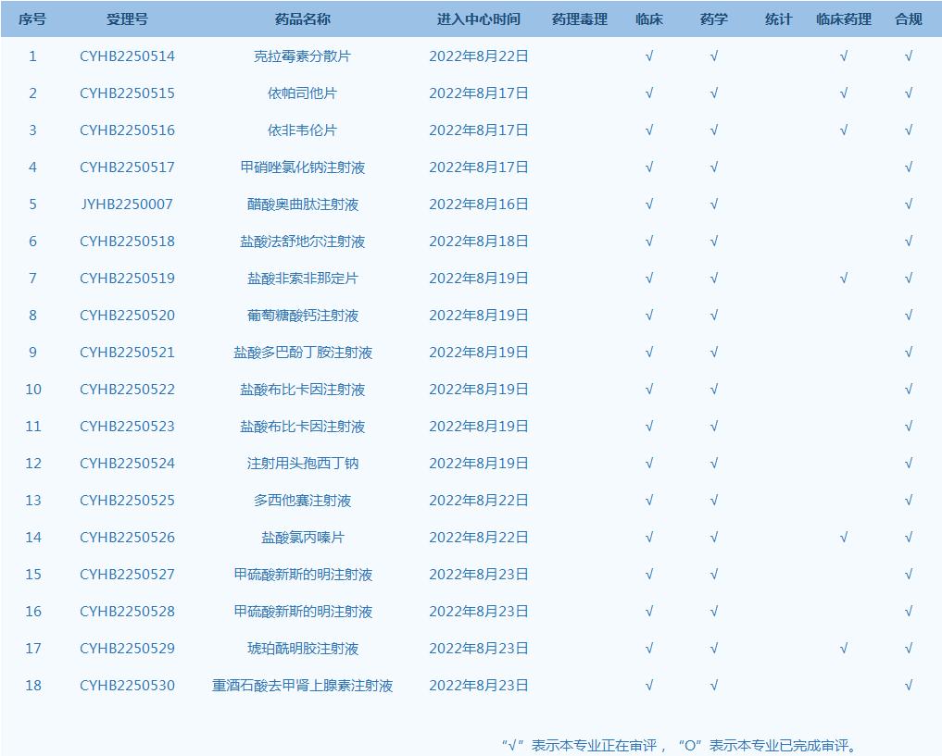Click drug name 甲硝唑氯化钠注射液
Screen dimensions: 942x756
point(302,167)
